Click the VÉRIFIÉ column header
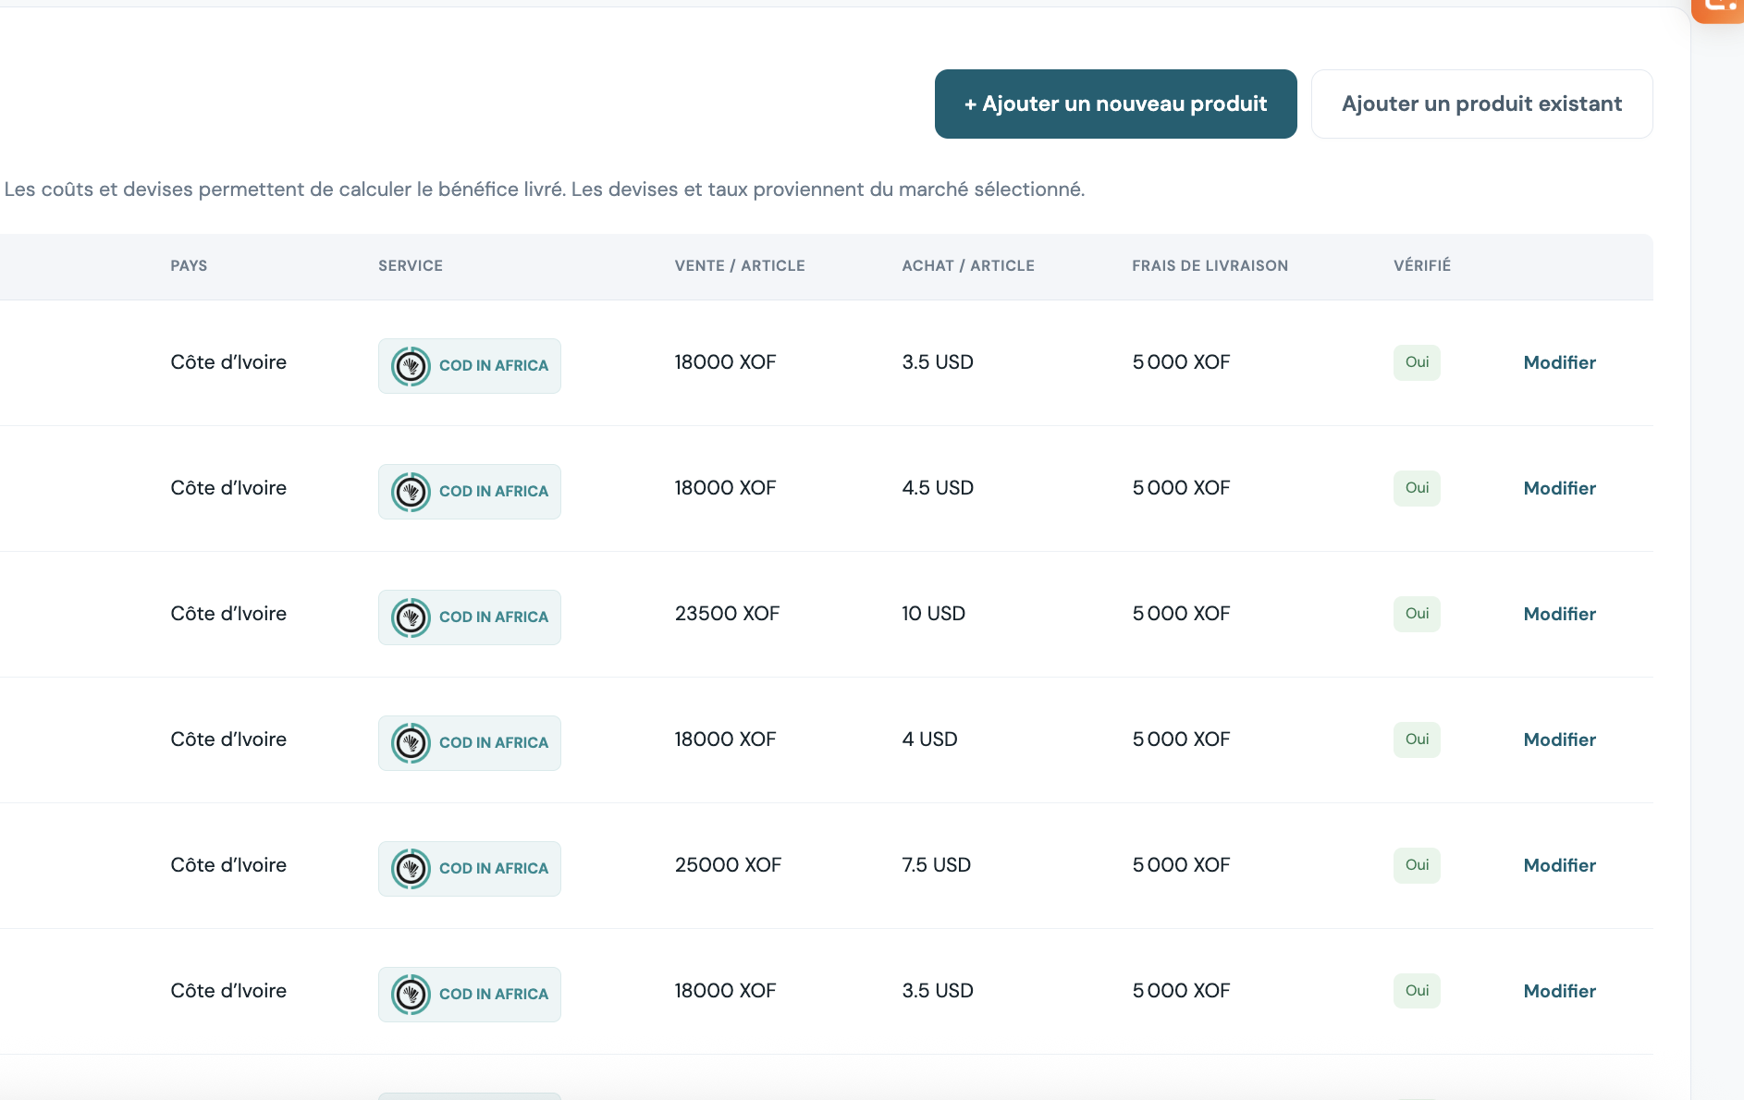 (1422, 265)
